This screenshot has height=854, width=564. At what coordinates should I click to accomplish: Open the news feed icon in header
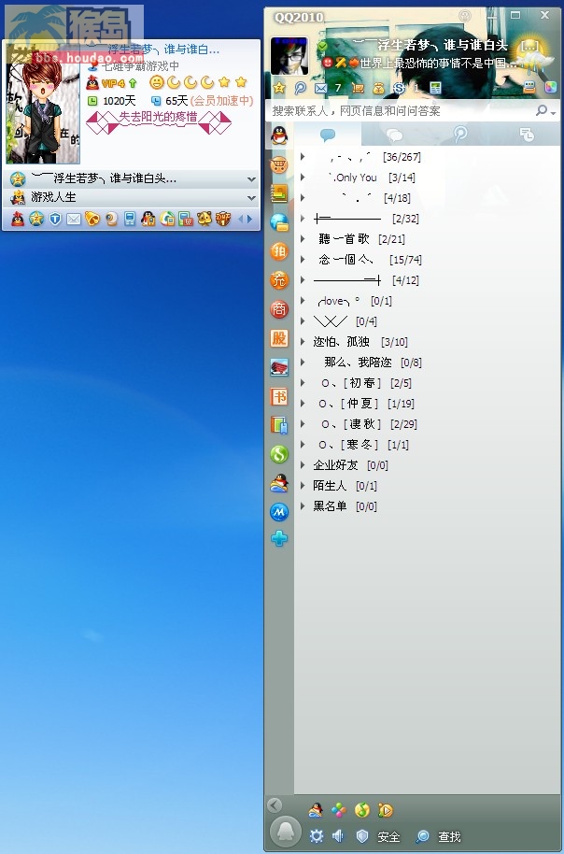click(x=435, y=88)
